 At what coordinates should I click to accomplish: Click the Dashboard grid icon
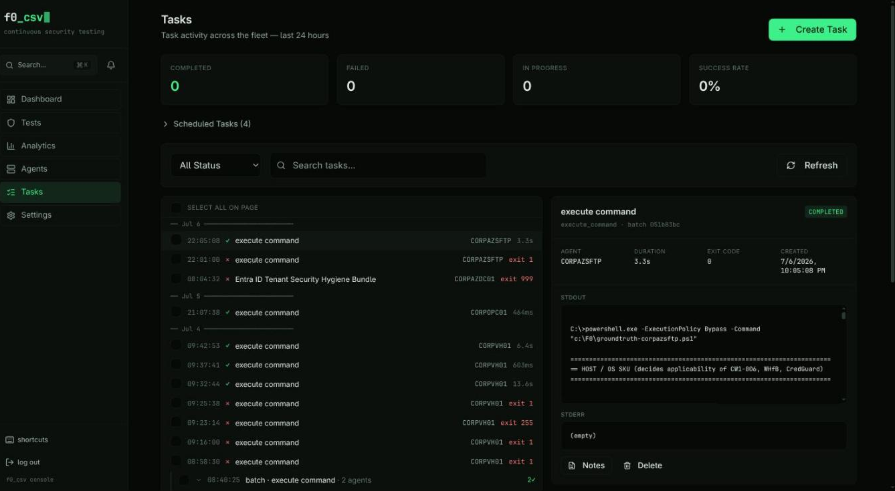[11, 100]
